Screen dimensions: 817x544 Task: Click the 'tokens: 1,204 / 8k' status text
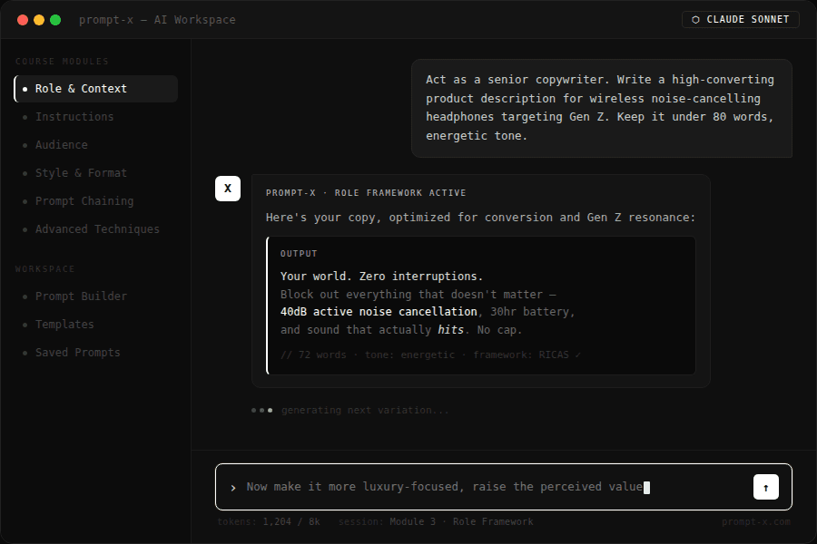click(269, 521)
